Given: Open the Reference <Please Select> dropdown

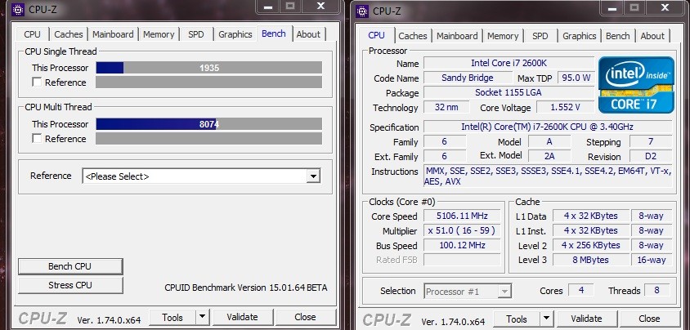Looking at the screenshot, I should [201, 176].
